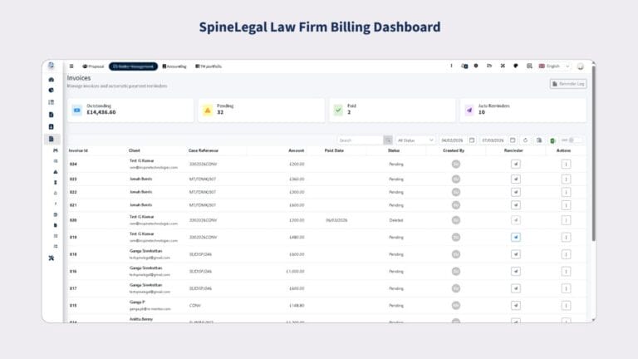Click the 07/03/2026 end date field
The width and height of the screenshot is (638, 359).
[x=493, y=140]
